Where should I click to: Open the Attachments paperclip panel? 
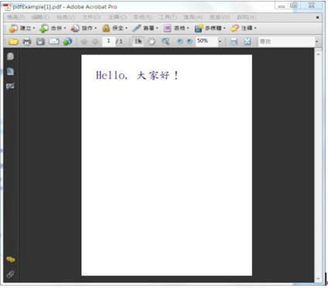click(10, 274)
